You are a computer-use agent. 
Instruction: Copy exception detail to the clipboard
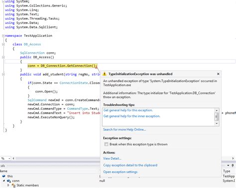coord(130,165)
